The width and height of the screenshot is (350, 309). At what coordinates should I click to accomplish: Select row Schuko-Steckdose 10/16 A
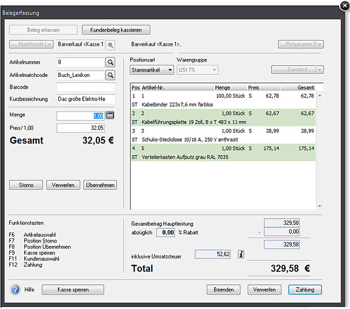pos(223,135)
